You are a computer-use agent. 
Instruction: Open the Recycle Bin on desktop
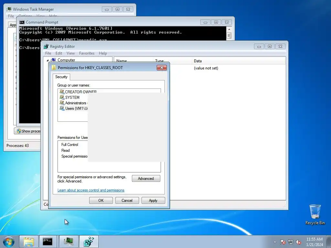[x=315, y=214]
